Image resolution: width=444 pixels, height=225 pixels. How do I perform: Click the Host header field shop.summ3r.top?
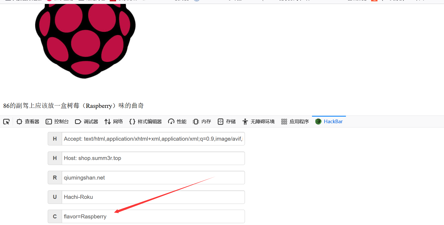153,158
